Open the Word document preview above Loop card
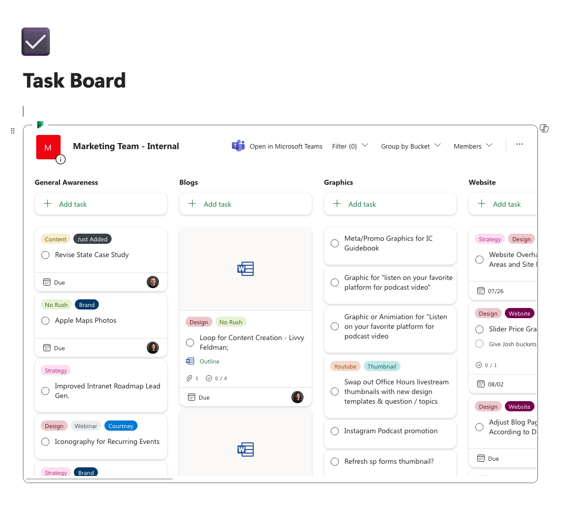The image size is (565, 506). (x=246, y=269)
